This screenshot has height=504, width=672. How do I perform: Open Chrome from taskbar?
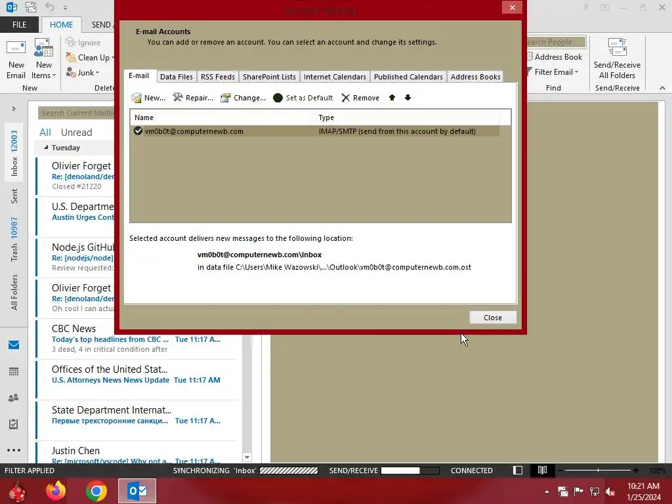[96, 491]
